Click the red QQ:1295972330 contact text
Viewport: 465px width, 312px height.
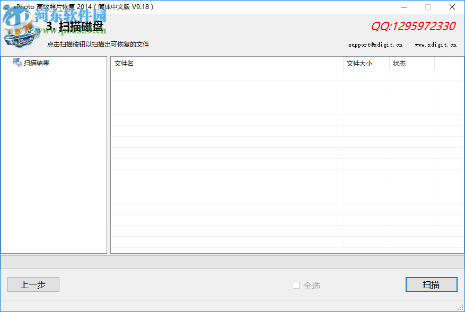click(x=413, y=26)
